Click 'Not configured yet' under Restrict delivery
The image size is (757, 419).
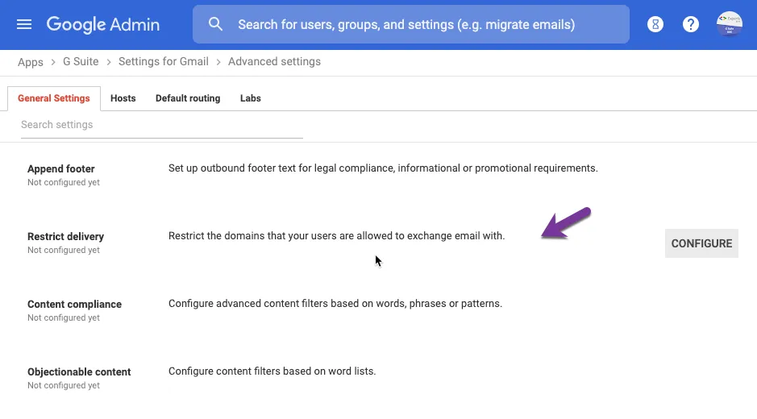pos(64,250)
